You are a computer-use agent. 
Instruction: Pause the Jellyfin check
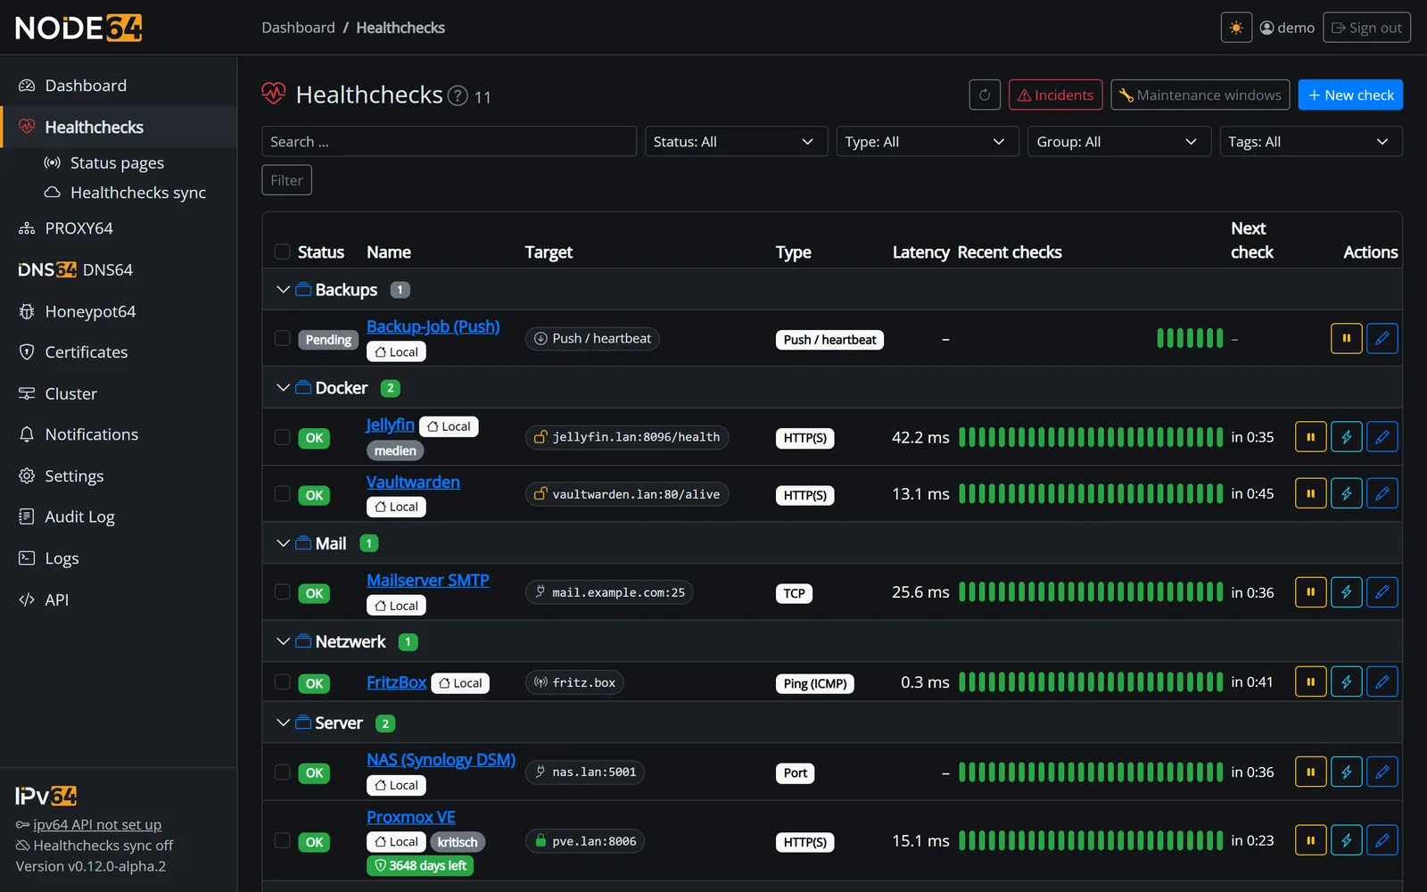[1311, 437]
